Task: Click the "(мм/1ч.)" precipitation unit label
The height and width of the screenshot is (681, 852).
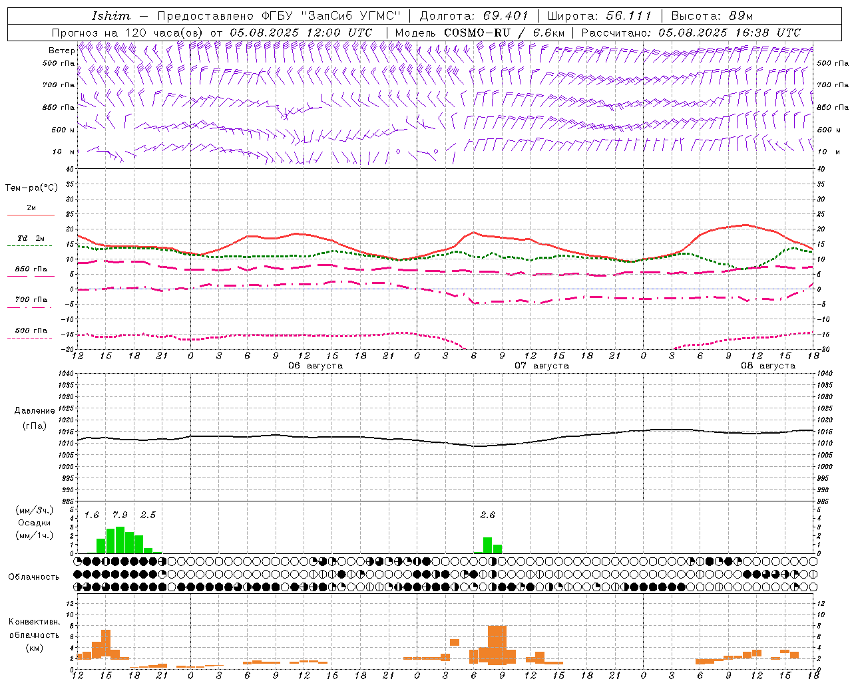Action: coord(35,535)
